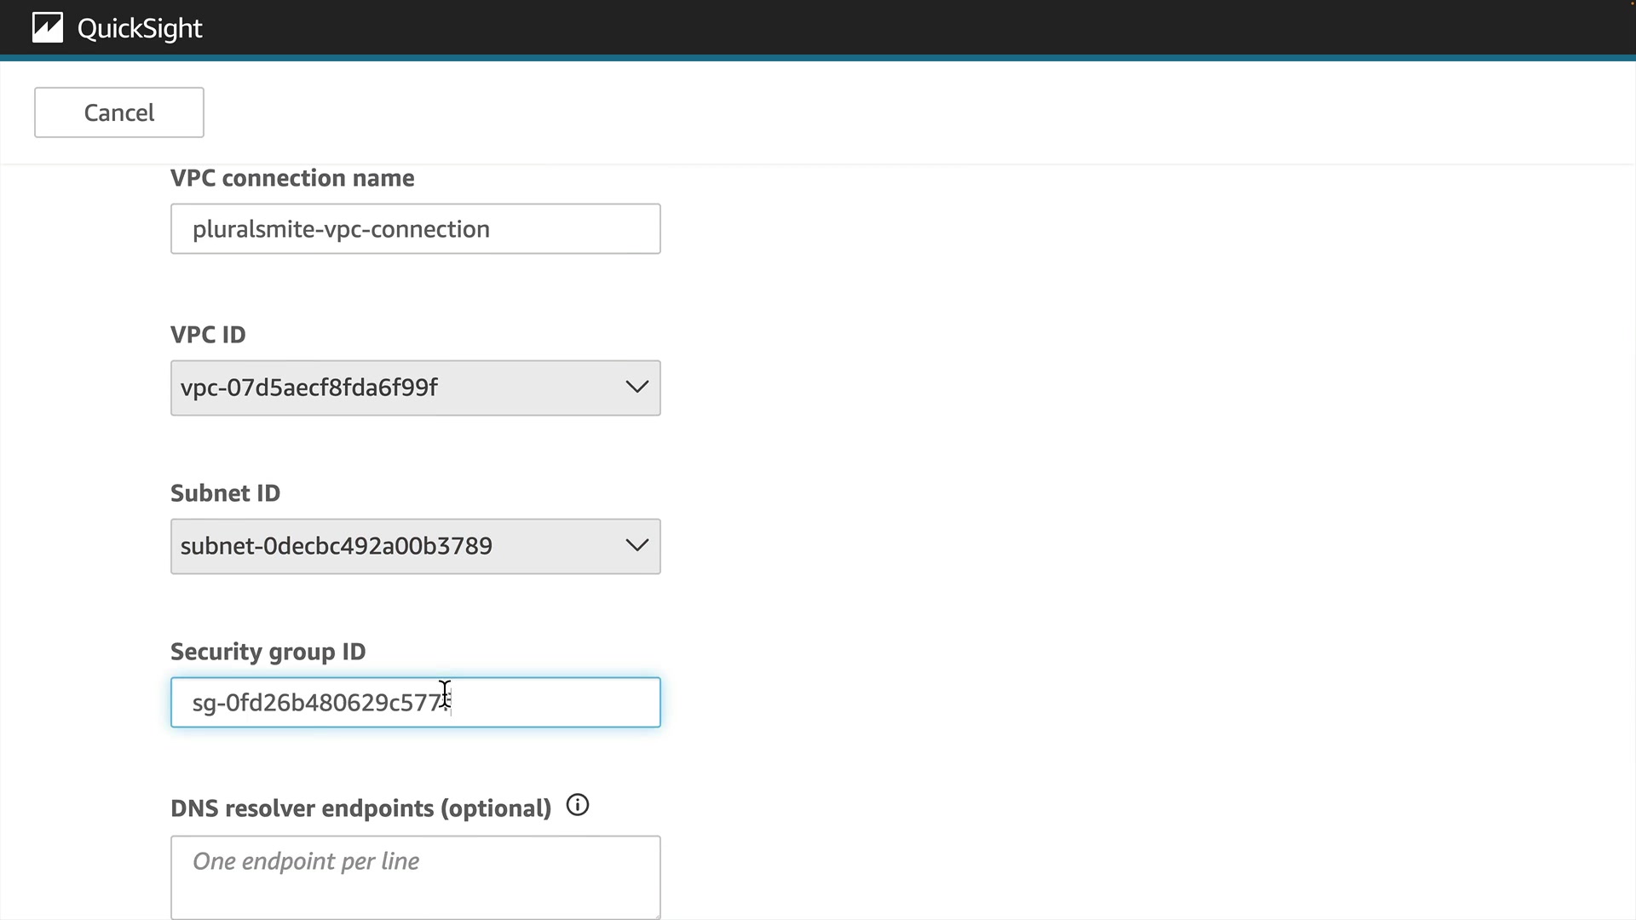The width and height of the screenshot is (1636, 920).
Task: Click the 'One endpoint per line' placeholder
Action: 305,861
